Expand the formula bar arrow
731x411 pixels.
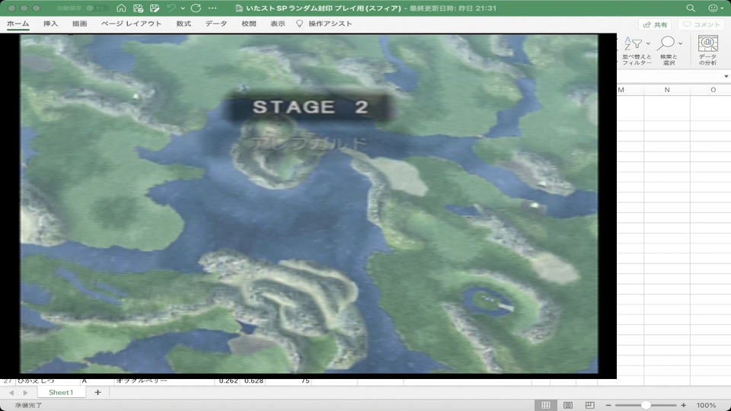(726, 76)
